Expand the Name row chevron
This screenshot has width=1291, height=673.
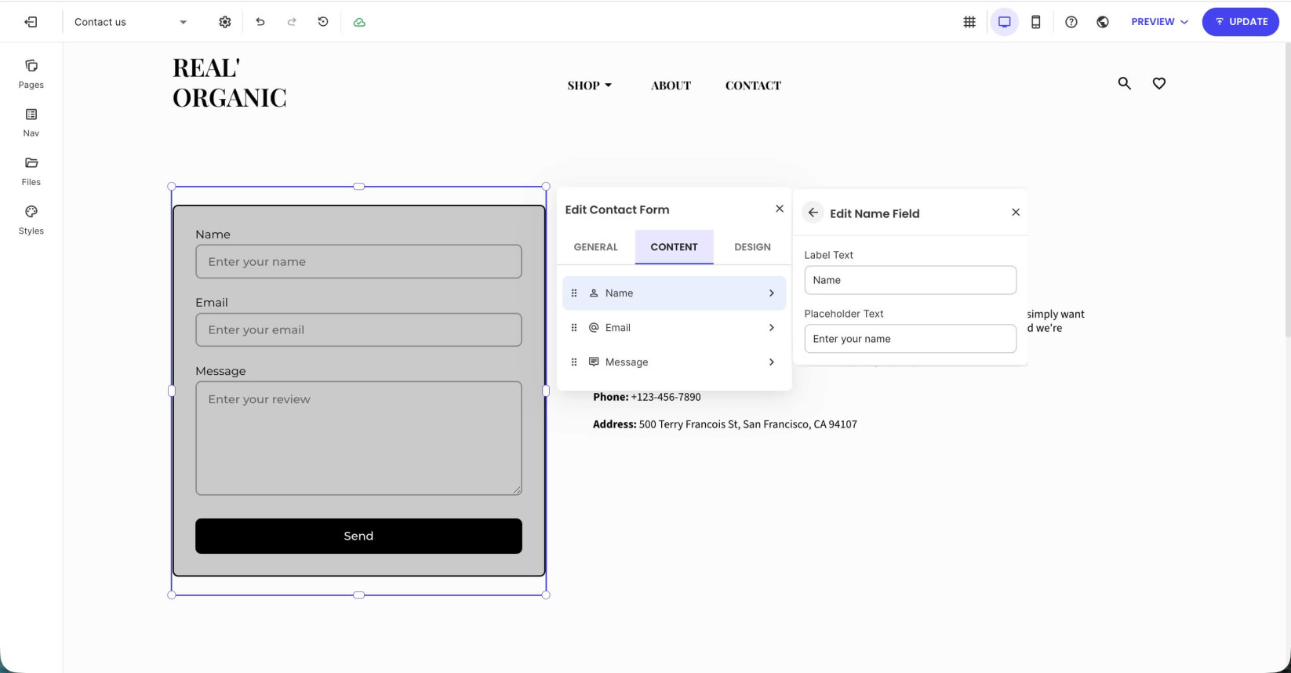772,293
